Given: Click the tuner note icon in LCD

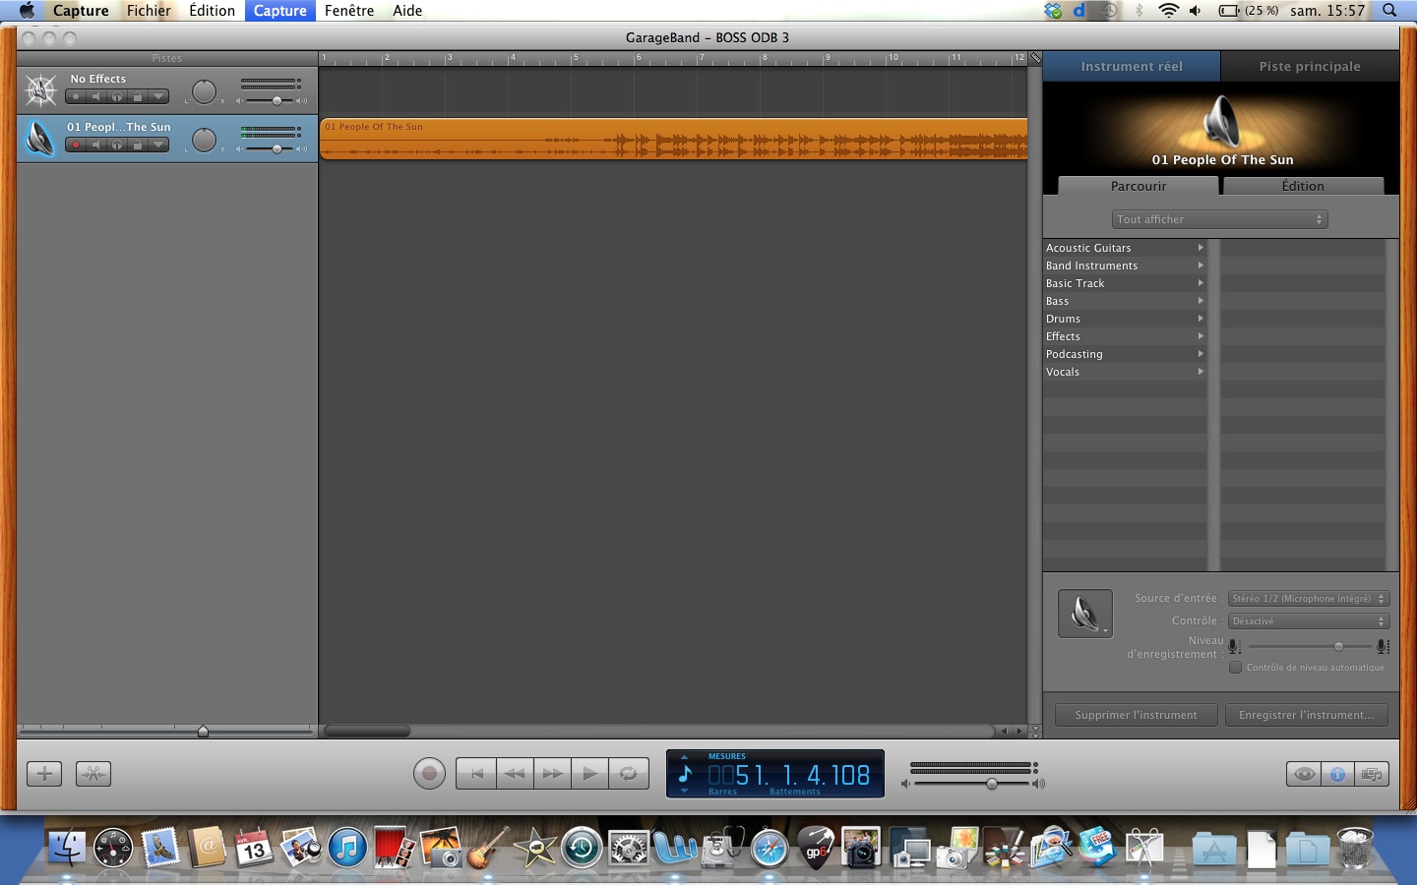Looking at the screenshot, I should 685,774.
